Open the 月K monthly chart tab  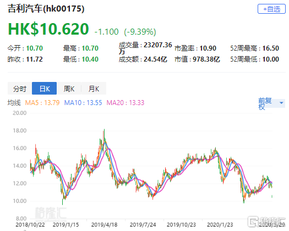tap(94, 89)
